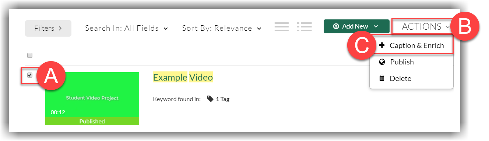Toggle the select-all checkbox above the list

[30, 55]
